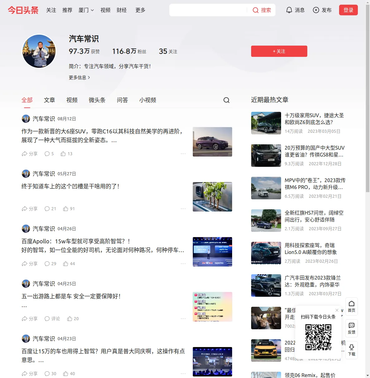Open the 29 comments on 百度Apollo post

coord(50,264)
